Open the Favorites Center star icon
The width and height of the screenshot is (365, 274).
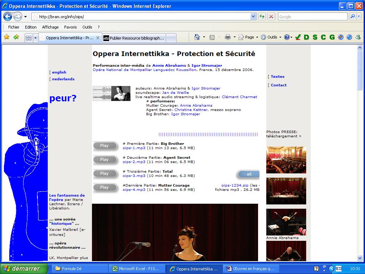click(x=7, y=37)
